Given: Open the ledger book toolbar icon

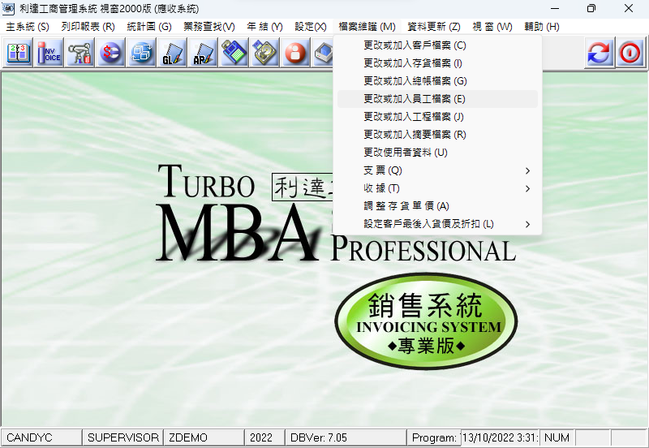Looking at the screenshot, I should (x=18, y=53).
